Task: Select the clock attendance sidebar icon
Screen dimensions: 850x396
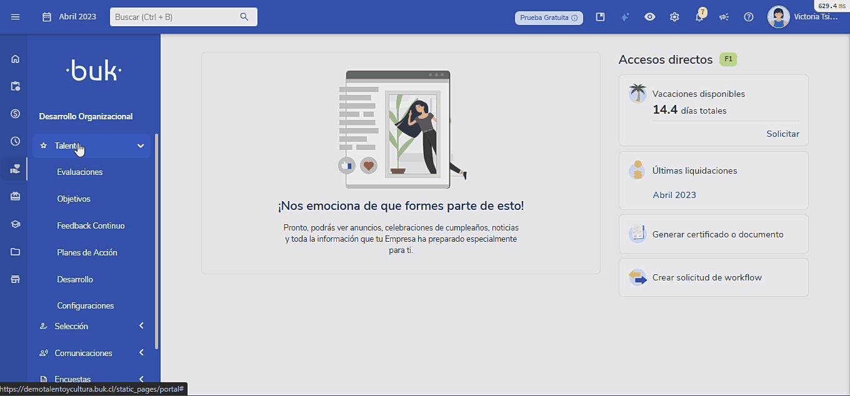Action: 14,141
